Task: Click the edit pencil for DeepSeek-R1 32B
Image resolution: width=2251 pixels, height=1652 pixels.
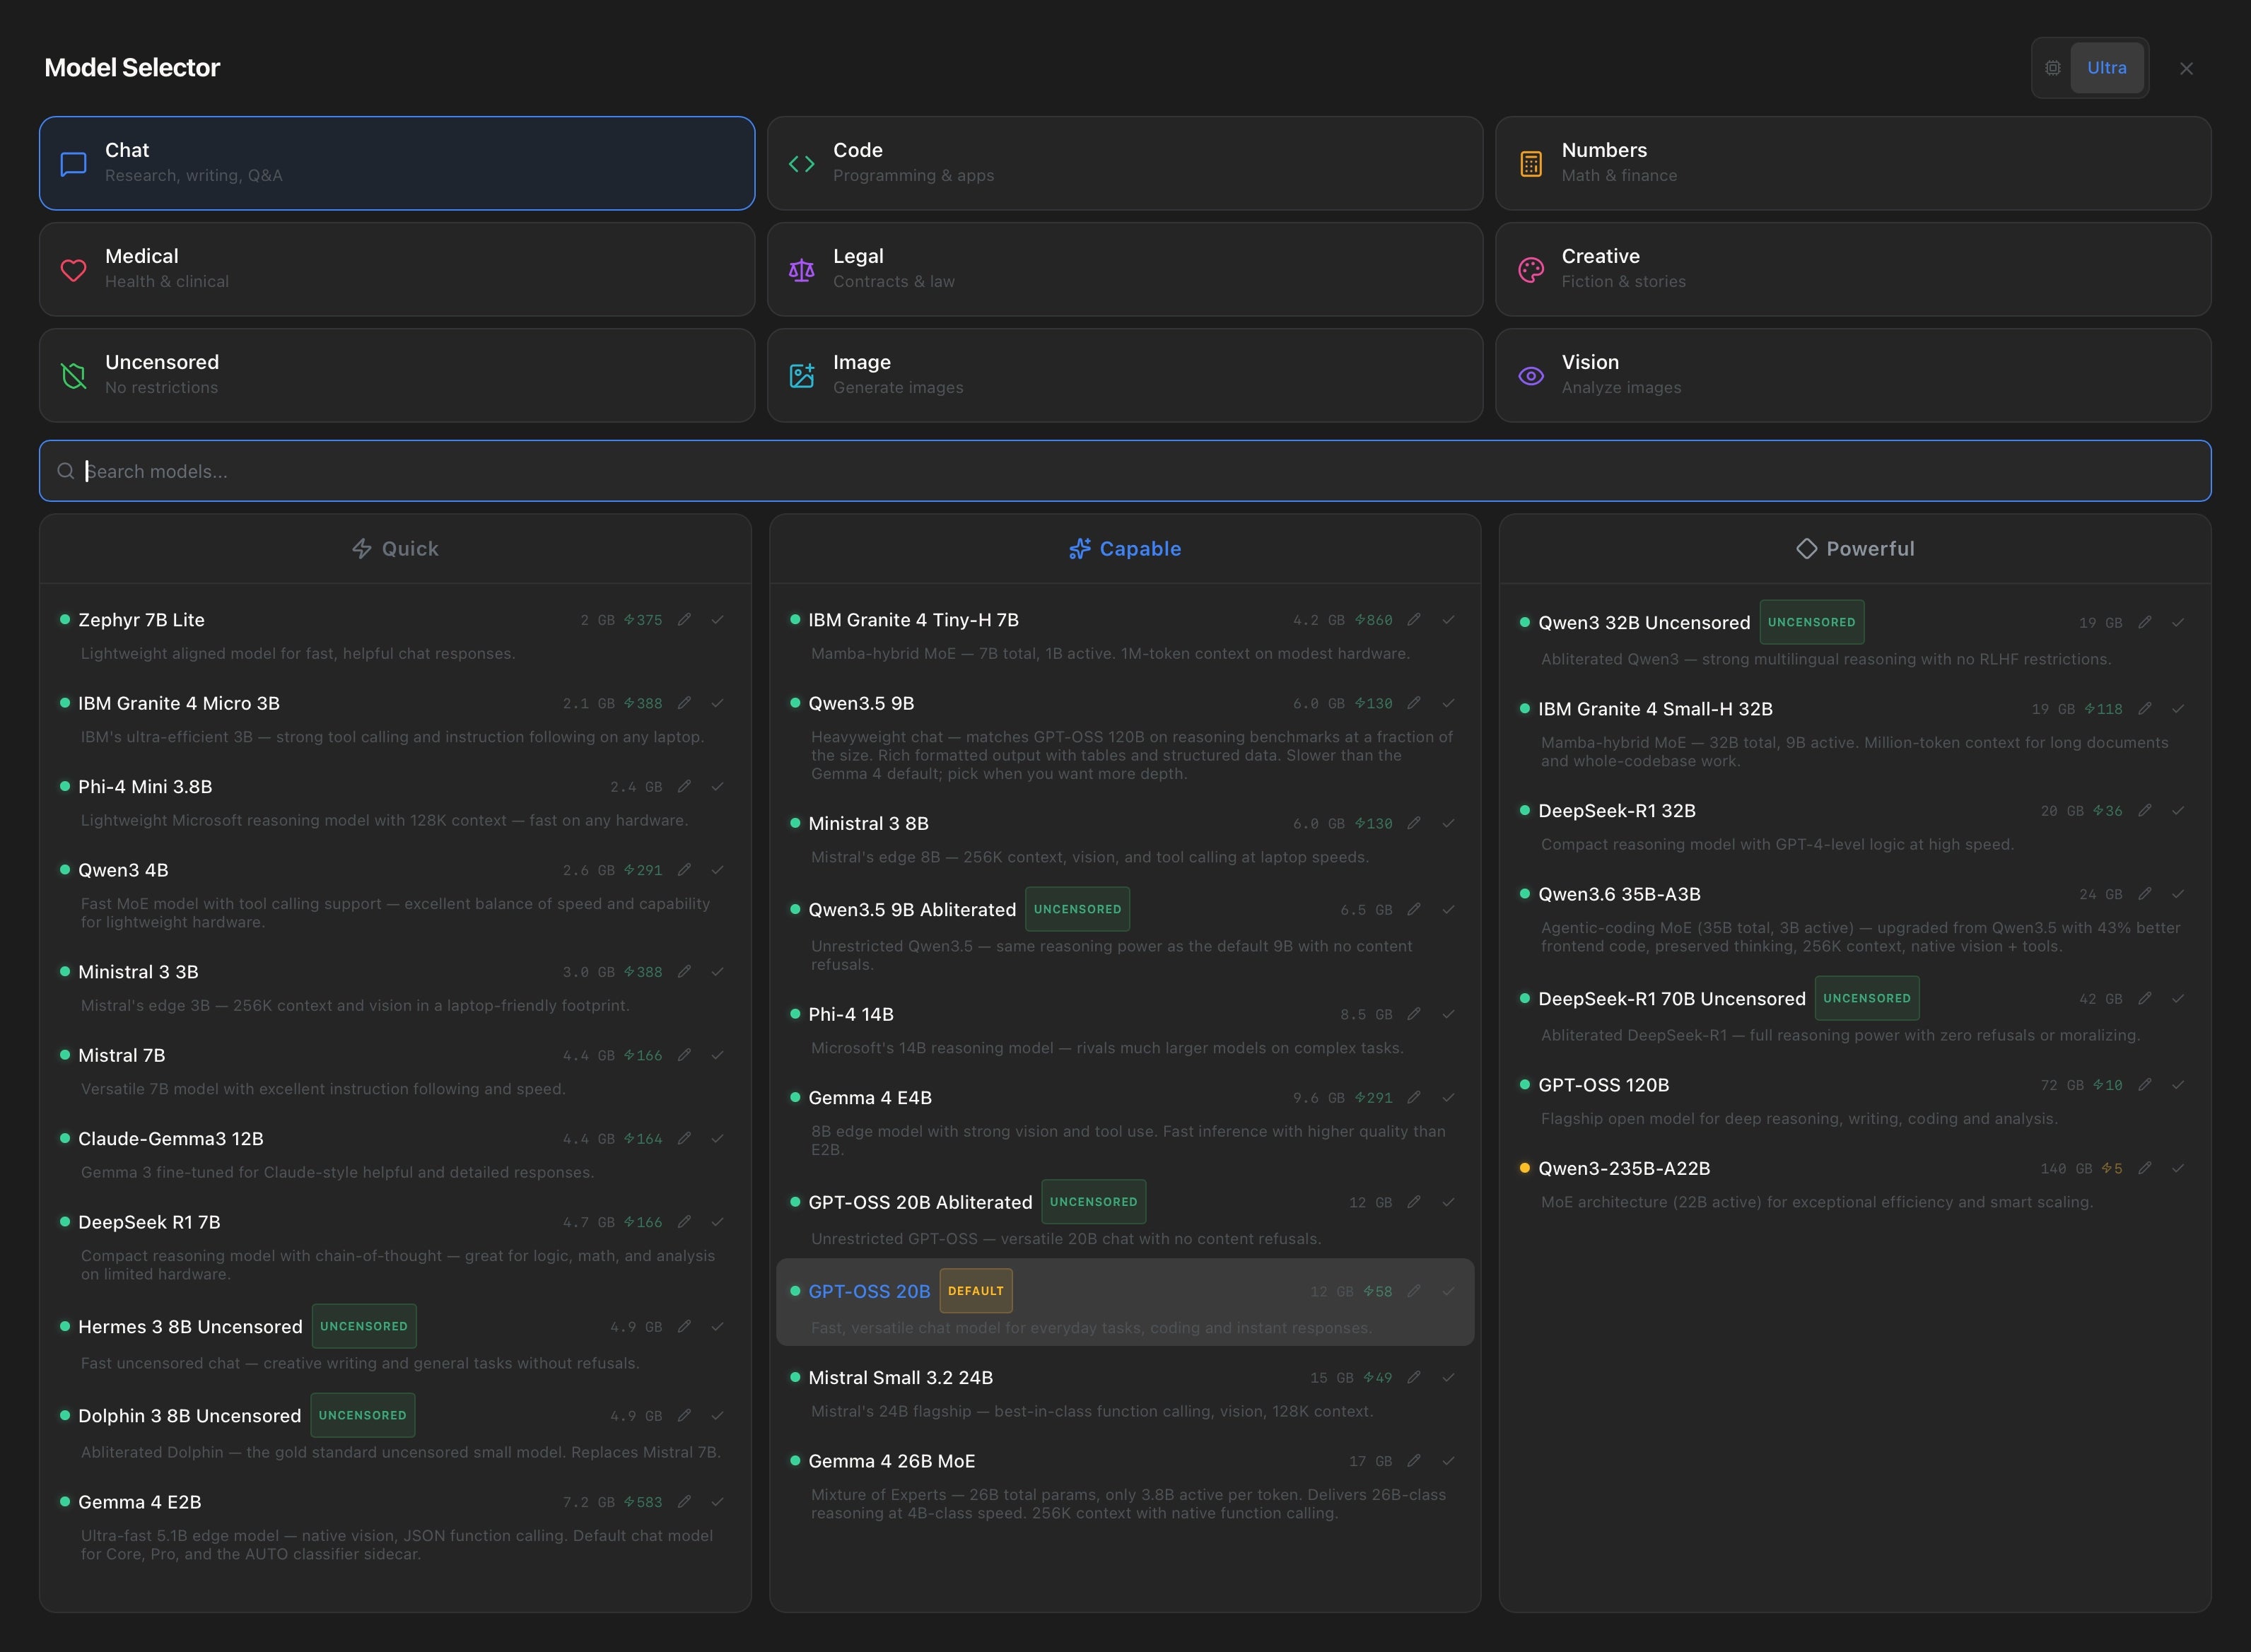Action: point(2145,811)
